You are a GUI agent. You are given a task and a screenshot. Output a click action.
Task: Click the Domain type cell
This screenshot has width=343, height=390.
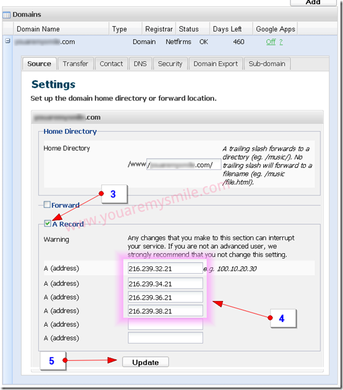[144, 41]
